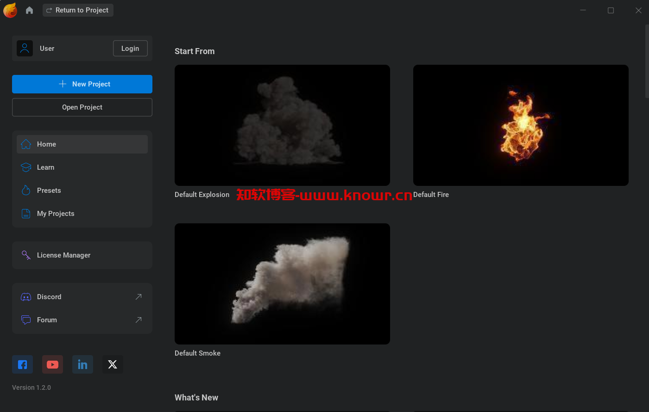Click the Default Fire label
This screenshot has width=649, height=412.
(431, 195)
